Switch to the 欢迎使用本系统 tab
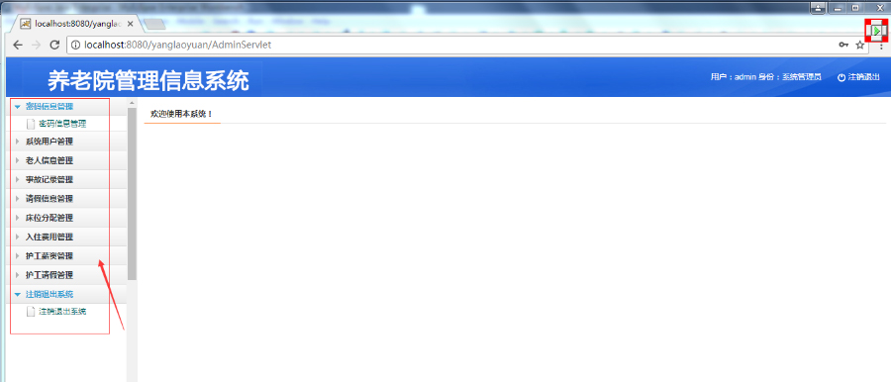Image resolution: width=891 pixels, height=382 pixels. [x=182, y=114]
